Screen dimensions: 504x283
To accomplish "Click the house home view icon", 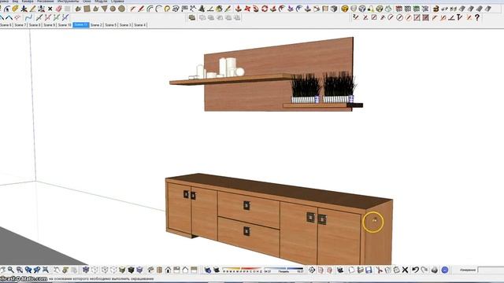I will tap(168, 270).
